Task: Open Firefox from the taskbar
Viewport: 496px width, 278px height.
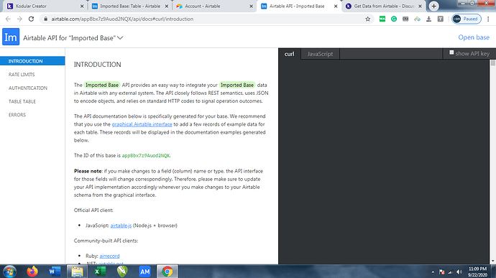Action: click(x=32, y=272)
